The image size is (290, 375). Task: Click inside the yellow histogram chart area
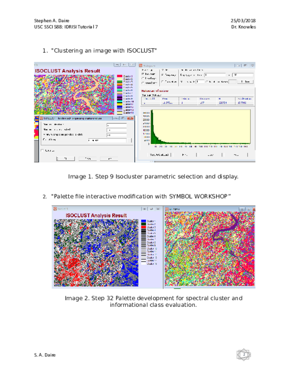point(202,127)
